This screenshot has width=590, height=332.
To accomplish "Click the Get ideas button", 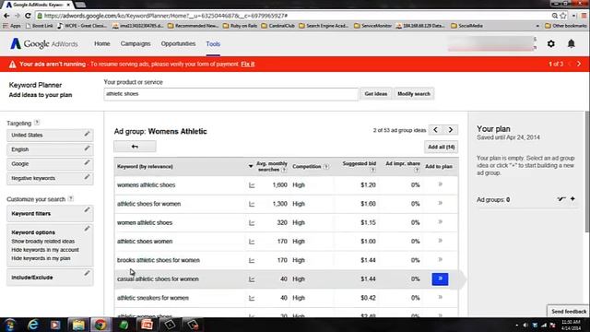I will (x=375, y=94).
